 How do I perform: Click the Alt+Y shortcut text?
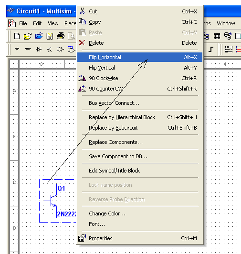(190, 68)
